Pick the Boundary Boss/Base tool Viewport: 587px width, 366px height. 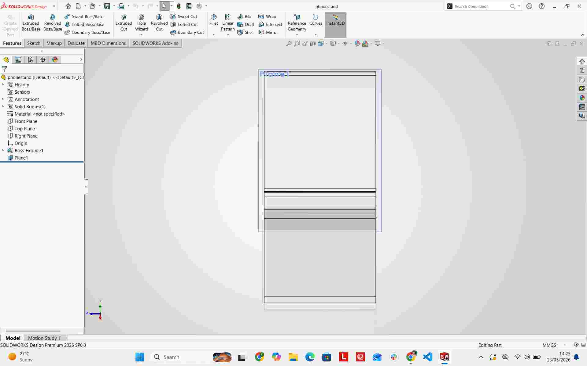pos(87,32)
